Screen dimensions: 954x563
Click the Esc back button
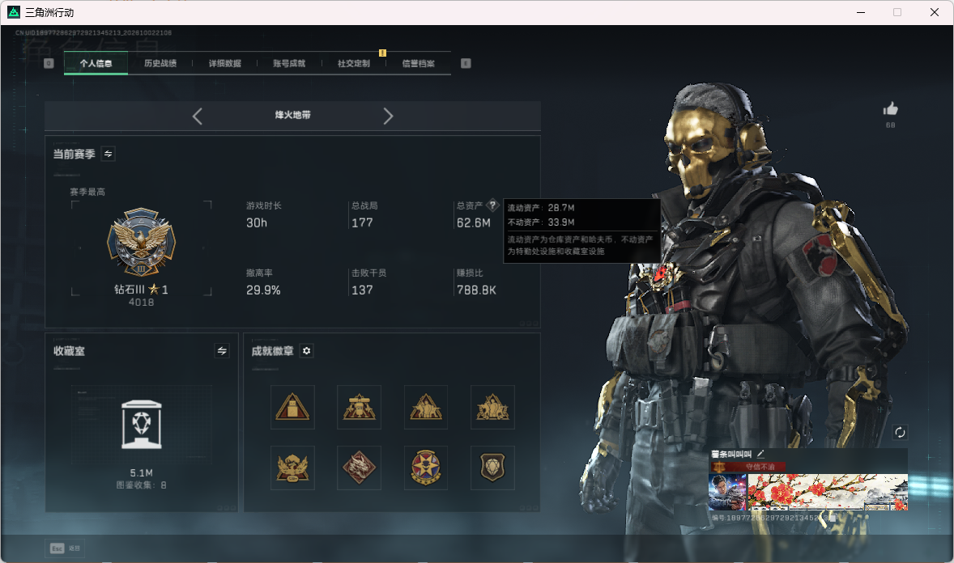pyautogui.click(x=65, y=548)
